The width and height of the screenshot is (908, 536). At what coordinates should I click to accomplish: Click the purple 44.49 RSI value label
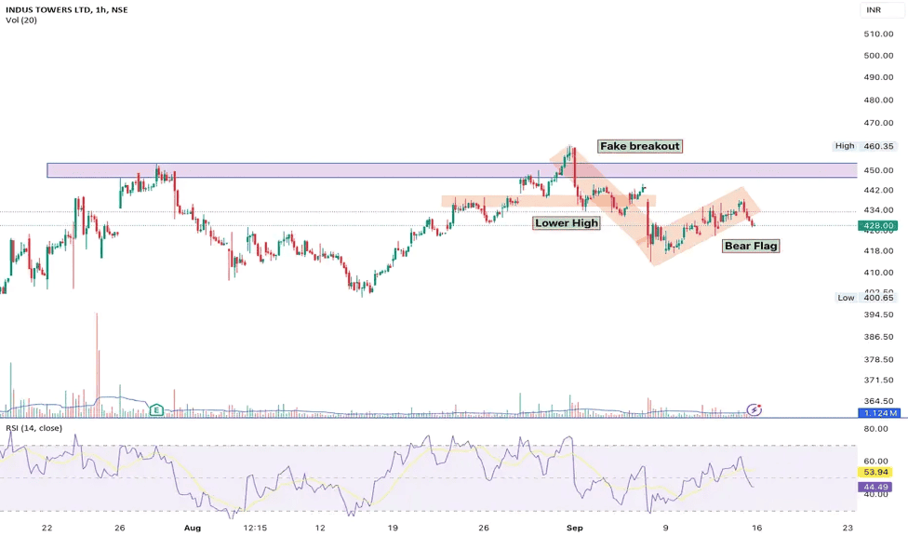coord(875,486)
